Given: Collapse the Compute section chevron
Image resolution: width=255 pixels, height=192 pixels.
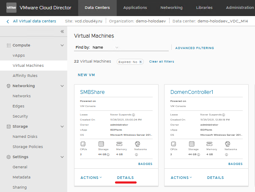Looking at the screenshot, I should [62, 45].
